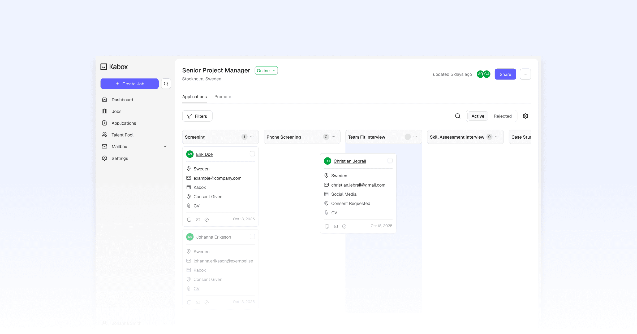The image size is (637, 334).
Task: Click the note icon on Erik Doe's card
Action: pos(189,219)
